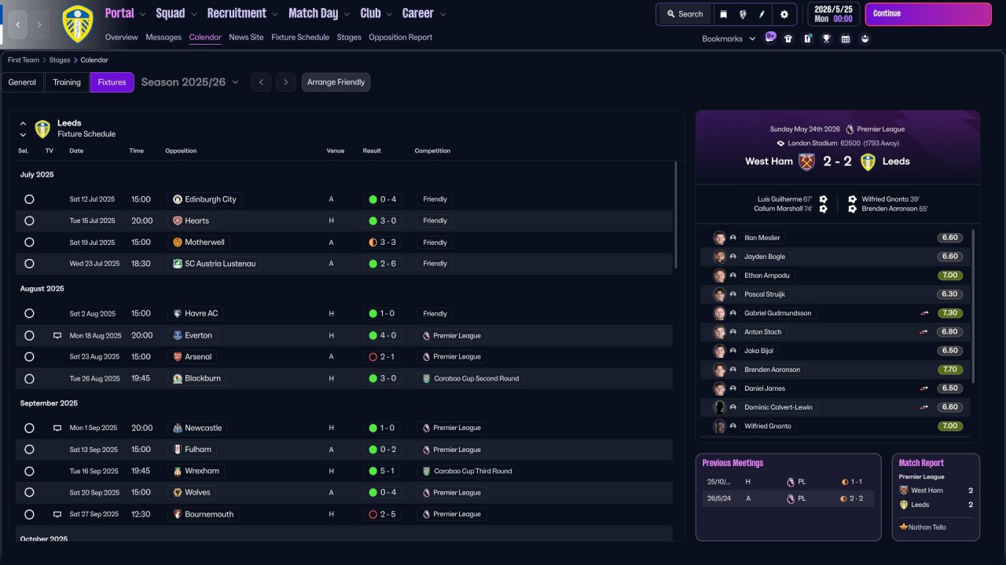Select the Wolves fixture radio button
This screenshot has width=1006, height=565.
click(x=29, y=493)
